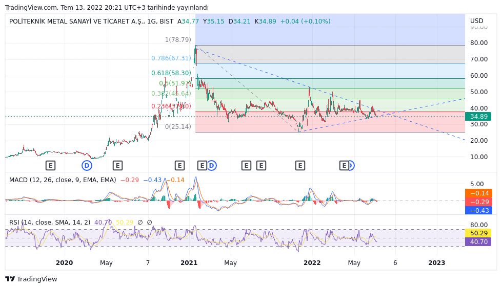Image resolution: width=502 pixels, height=288 pixels.
Task: Click the RSI (14, close, SMA, 14, 2) legend
Action: (x=50, y=222)
